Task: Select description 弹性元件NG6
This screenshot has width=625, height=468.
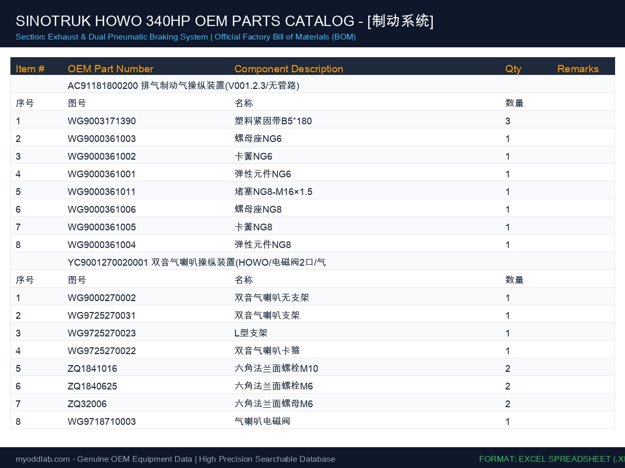Action: point(262,174)
